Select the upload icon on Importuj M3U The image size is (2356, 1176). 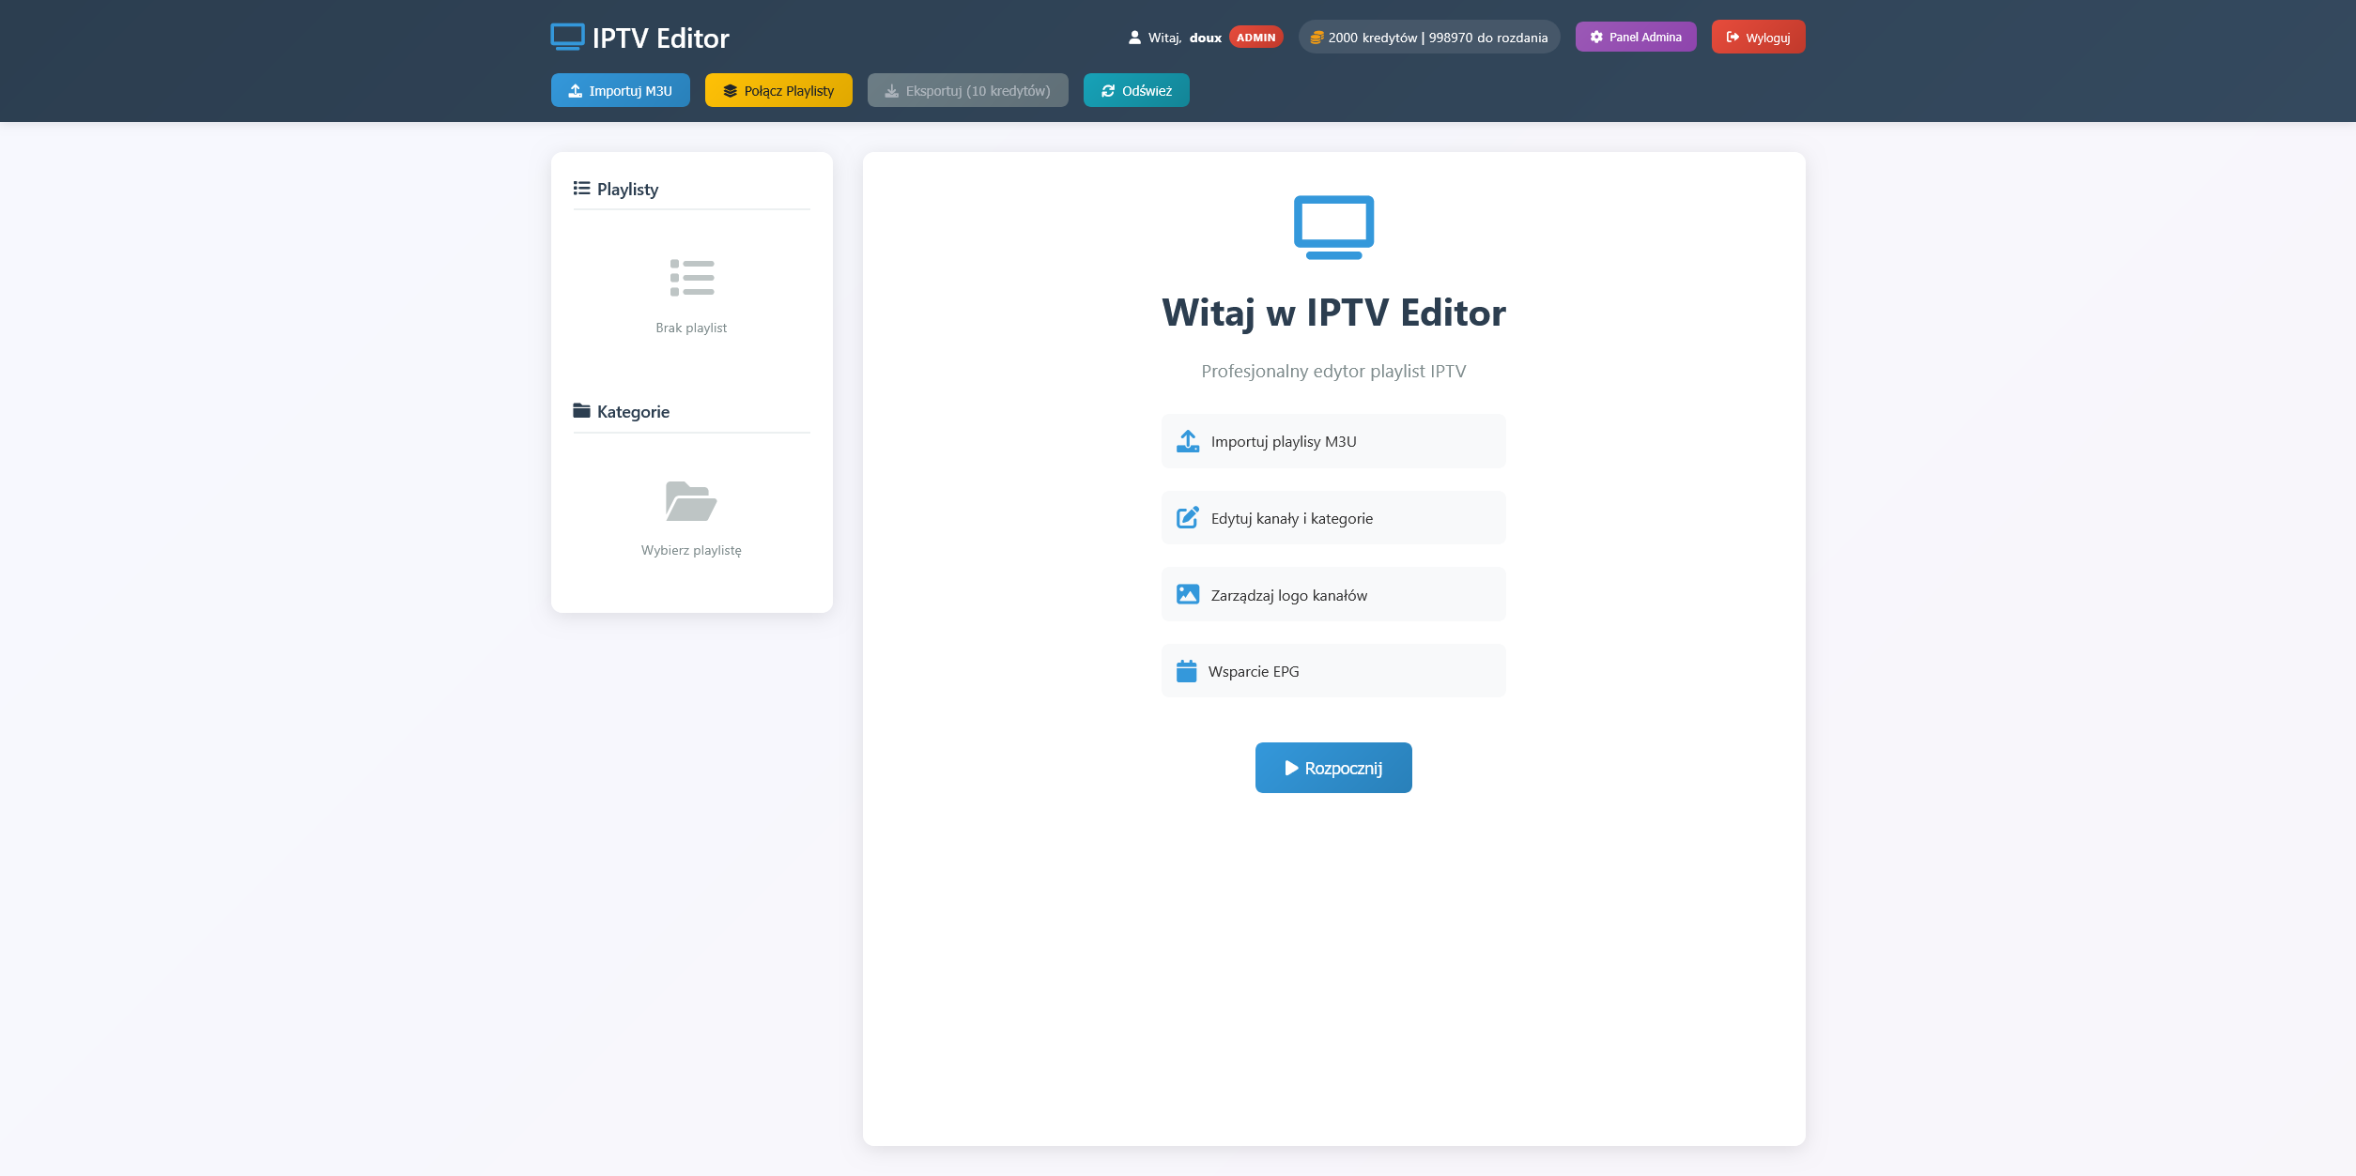click(576, 90)
